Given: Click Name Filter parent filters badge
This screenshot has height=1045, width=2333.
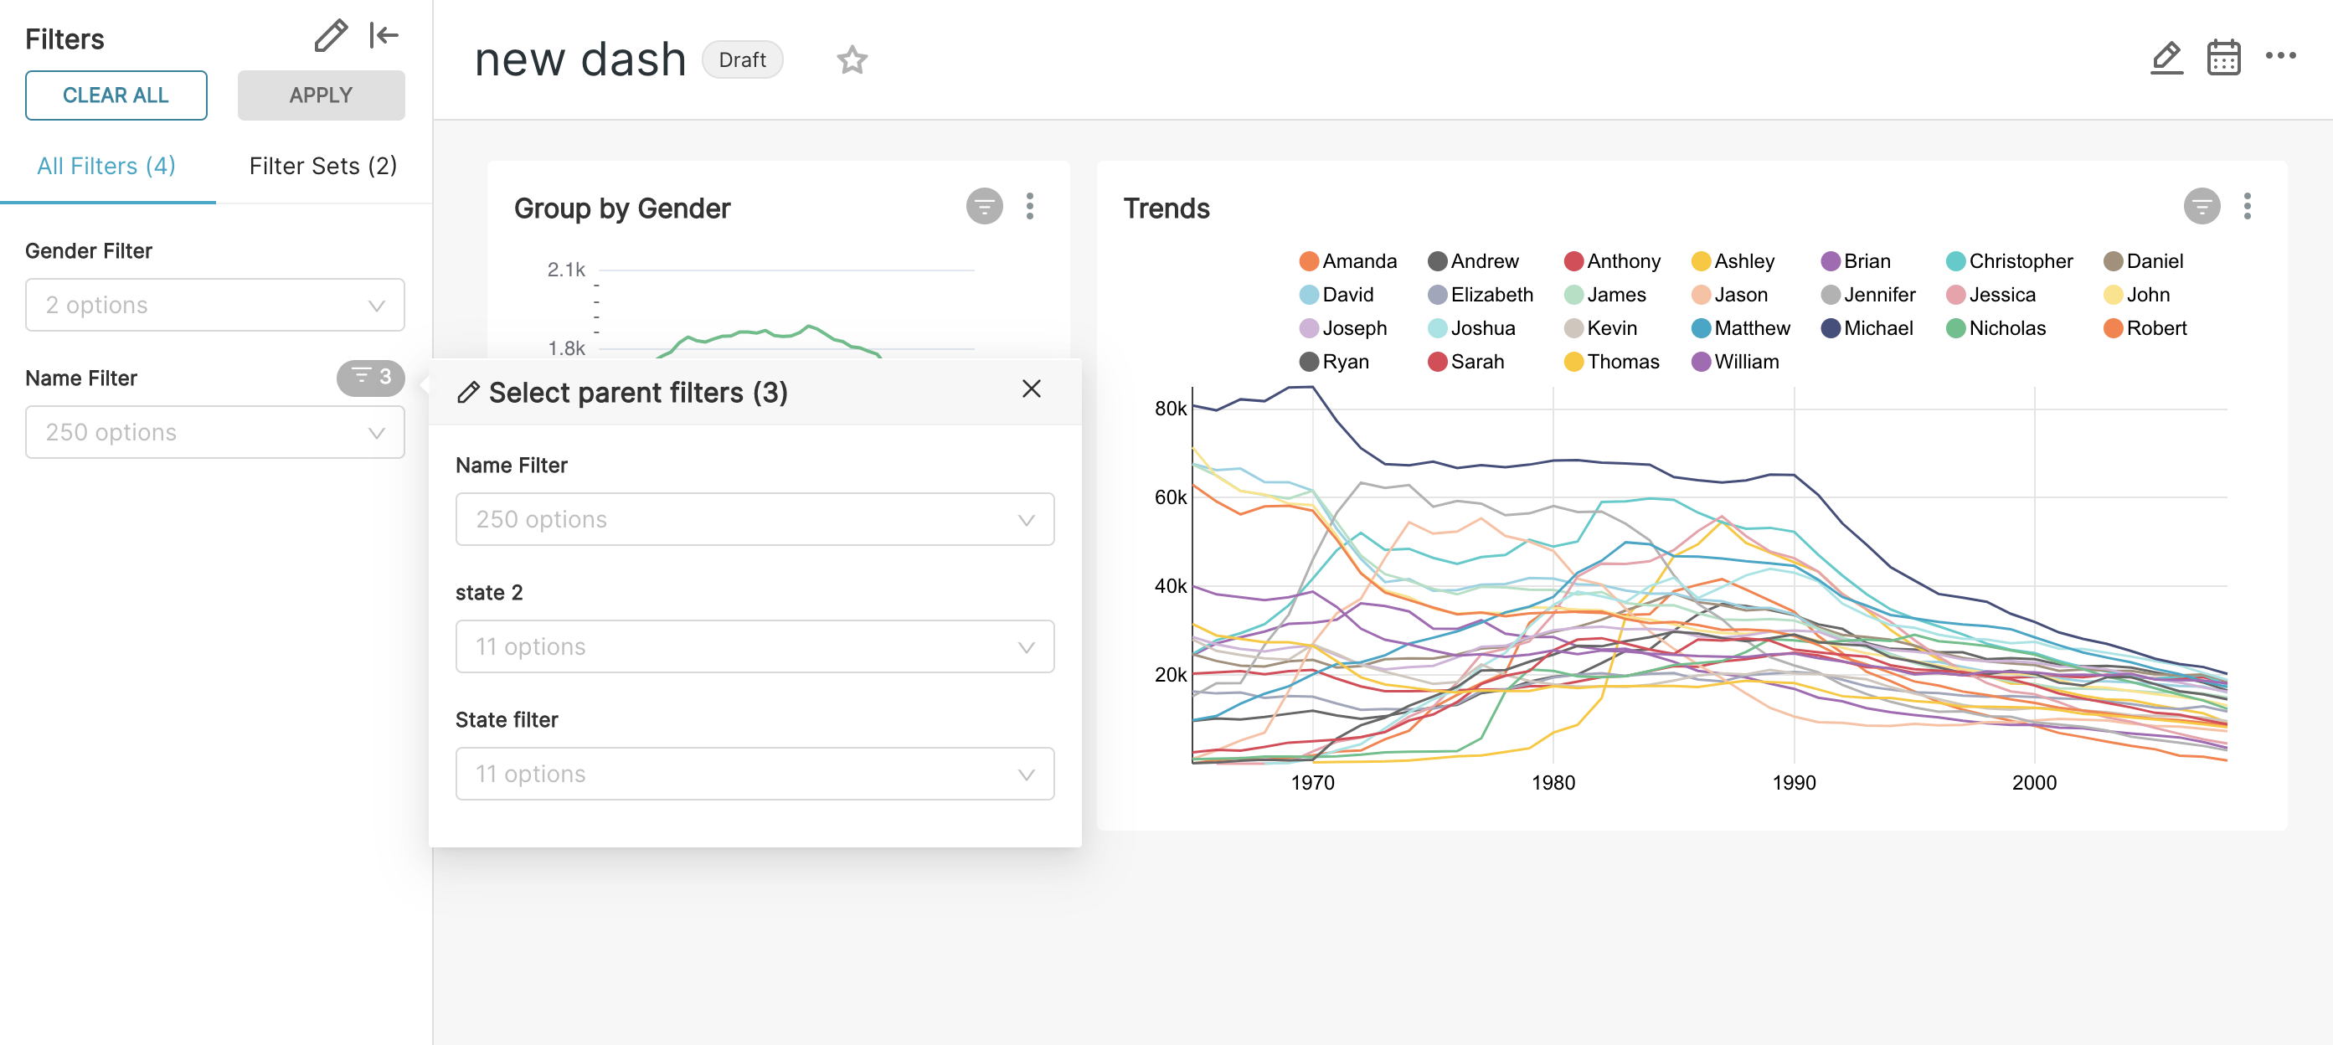Looking at the screenshot, I should pos(370,377).
